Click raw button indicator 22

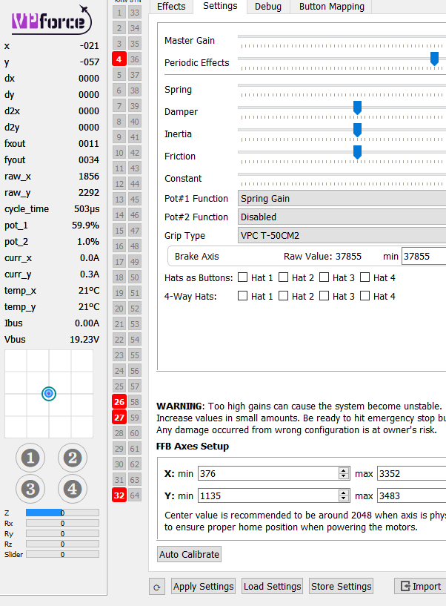tap(119, 340)
